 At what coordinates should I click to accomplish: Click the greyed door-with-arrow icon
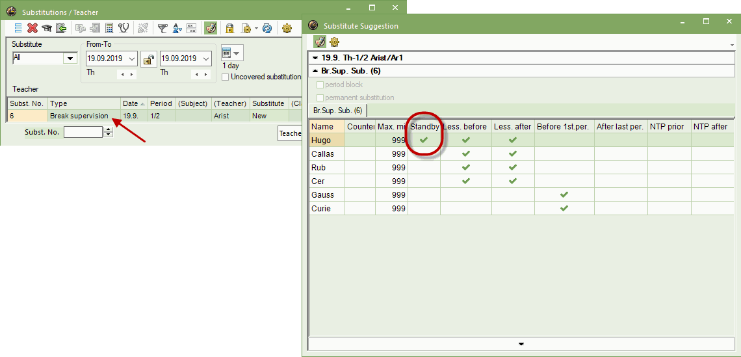(x=94, y=29)
